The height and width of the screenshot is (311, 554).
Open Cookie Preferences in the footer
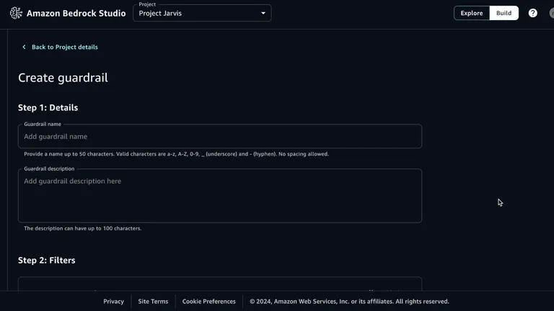tap(208, 302)
